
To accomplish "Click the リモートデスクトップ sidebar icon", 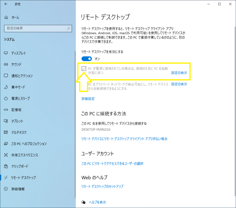I will (6, 178).
